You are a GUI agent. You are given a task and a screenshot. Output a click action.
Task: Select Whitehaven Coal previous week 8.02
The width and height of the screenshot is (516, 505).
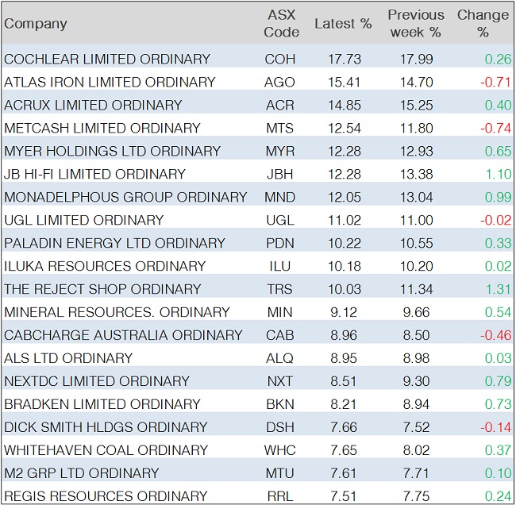pos(414,450)
